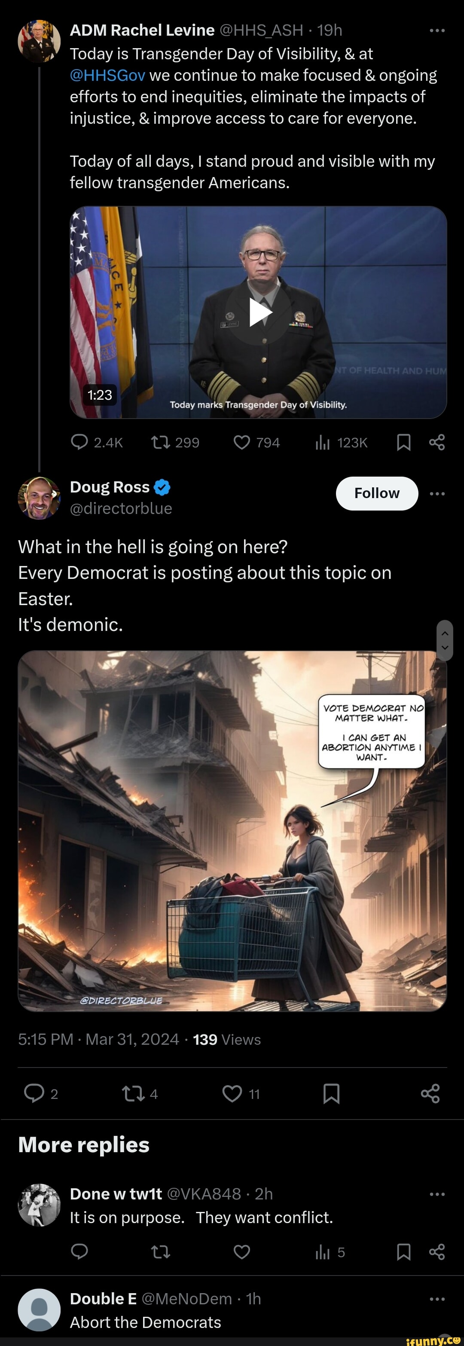Open Doug Ross's profile avatar

(x=39, y=498)
